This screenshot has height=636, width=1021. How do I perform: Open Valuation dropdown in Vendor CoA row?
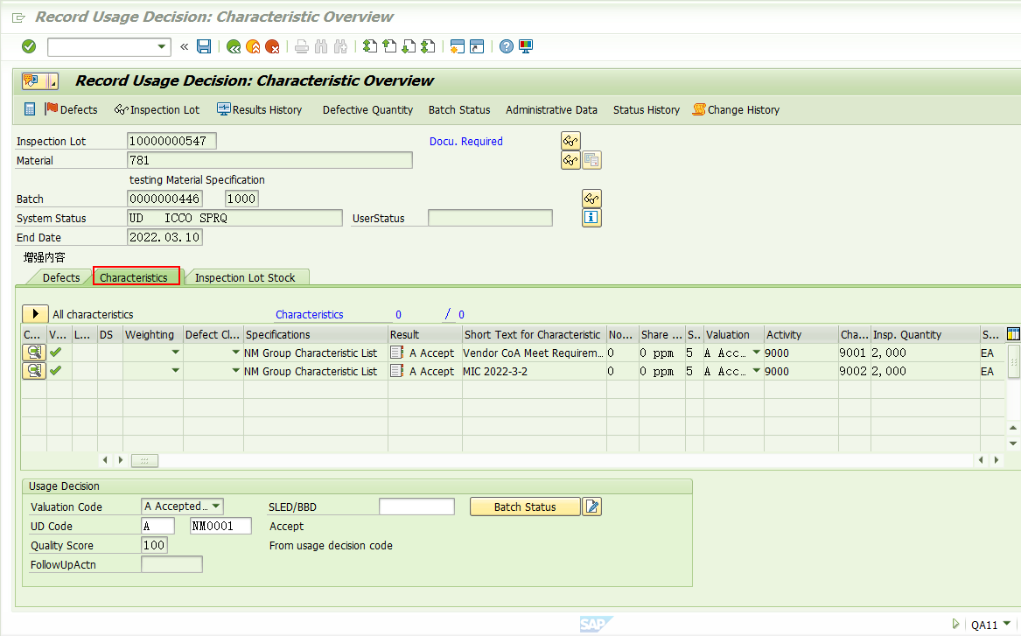[756, 353]
